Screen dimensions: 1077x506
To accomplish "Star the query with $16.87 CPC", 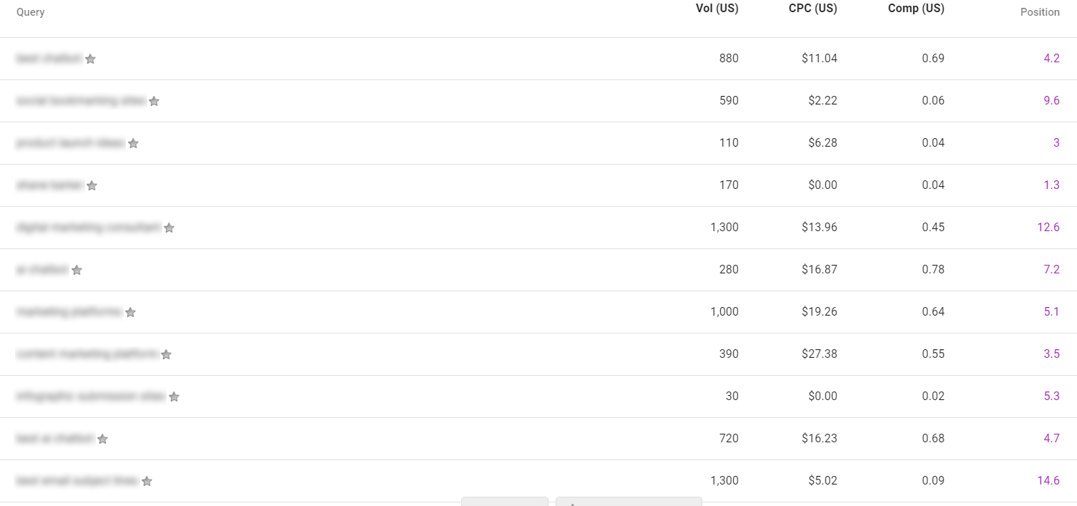I will (x=77, y=271).
